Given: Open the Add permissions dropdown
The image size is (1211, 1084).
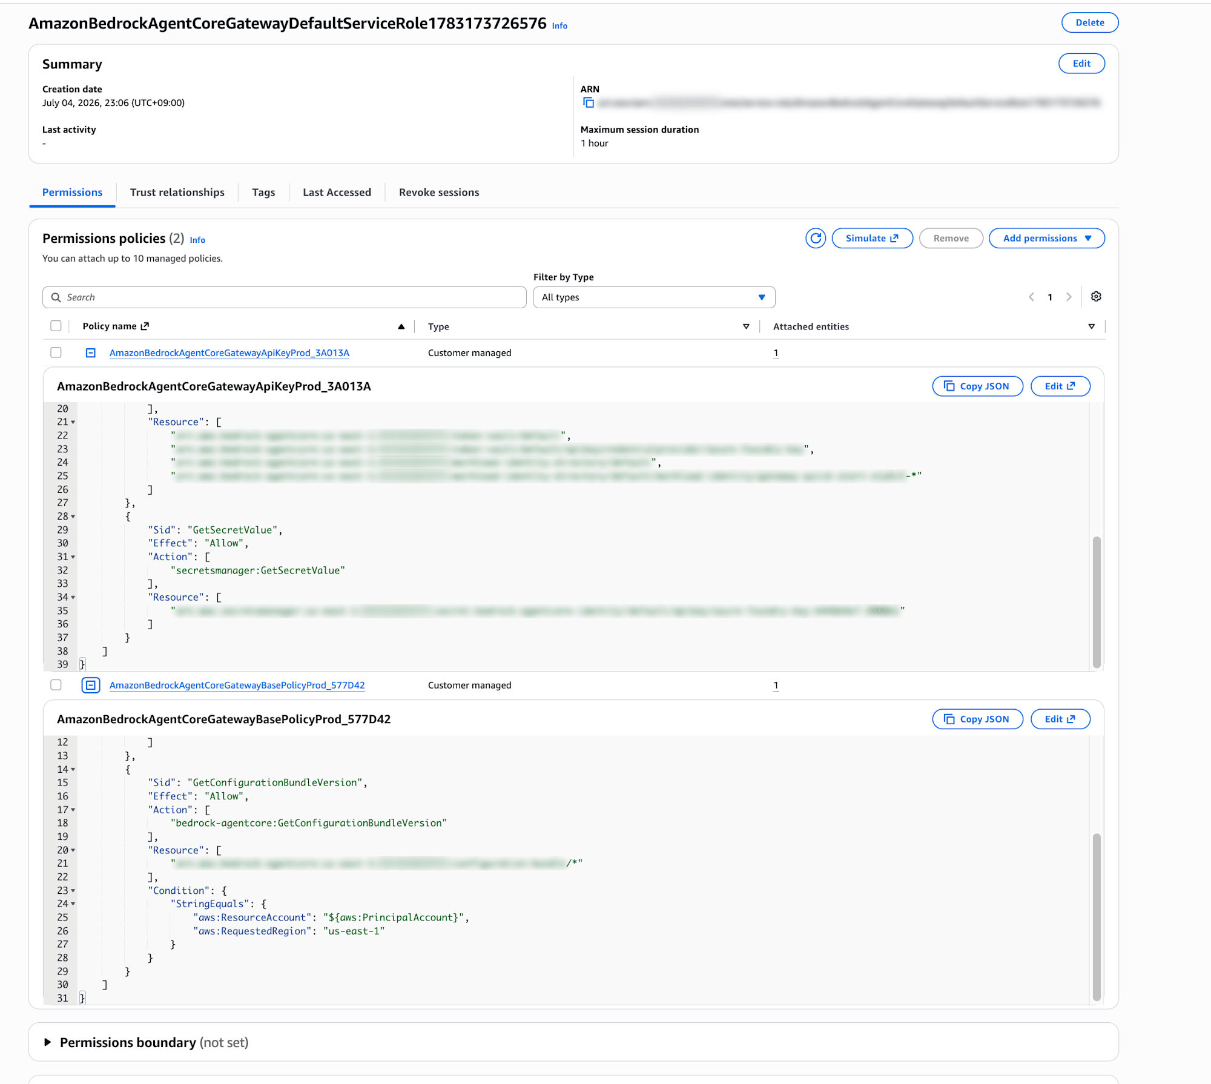Looking at the screenshot, I should pyautogui.click(x=1046, y=239).
